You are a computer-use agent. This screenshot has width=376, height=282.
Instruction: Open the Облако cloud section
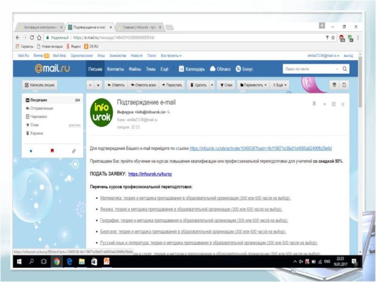coord(220,69)
